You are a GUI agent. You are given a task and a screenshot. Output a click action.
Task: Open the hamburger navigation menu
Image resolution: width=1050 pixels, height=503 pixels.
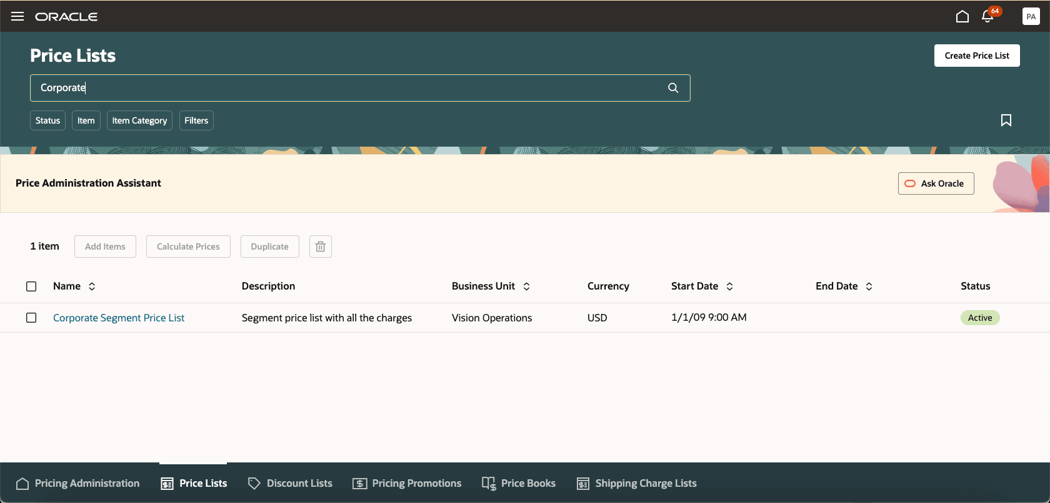point(17,16)
